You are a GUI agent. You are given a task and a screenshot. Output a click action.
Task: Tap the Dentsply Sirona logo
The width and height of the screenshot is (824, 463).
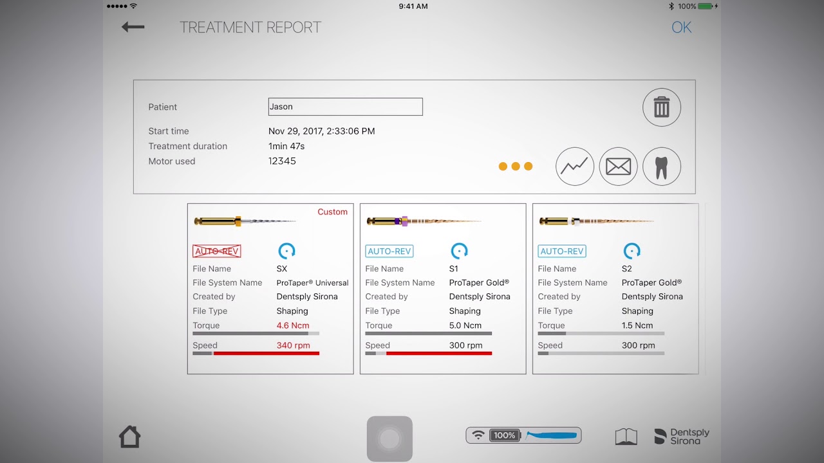tap(682, 437)
